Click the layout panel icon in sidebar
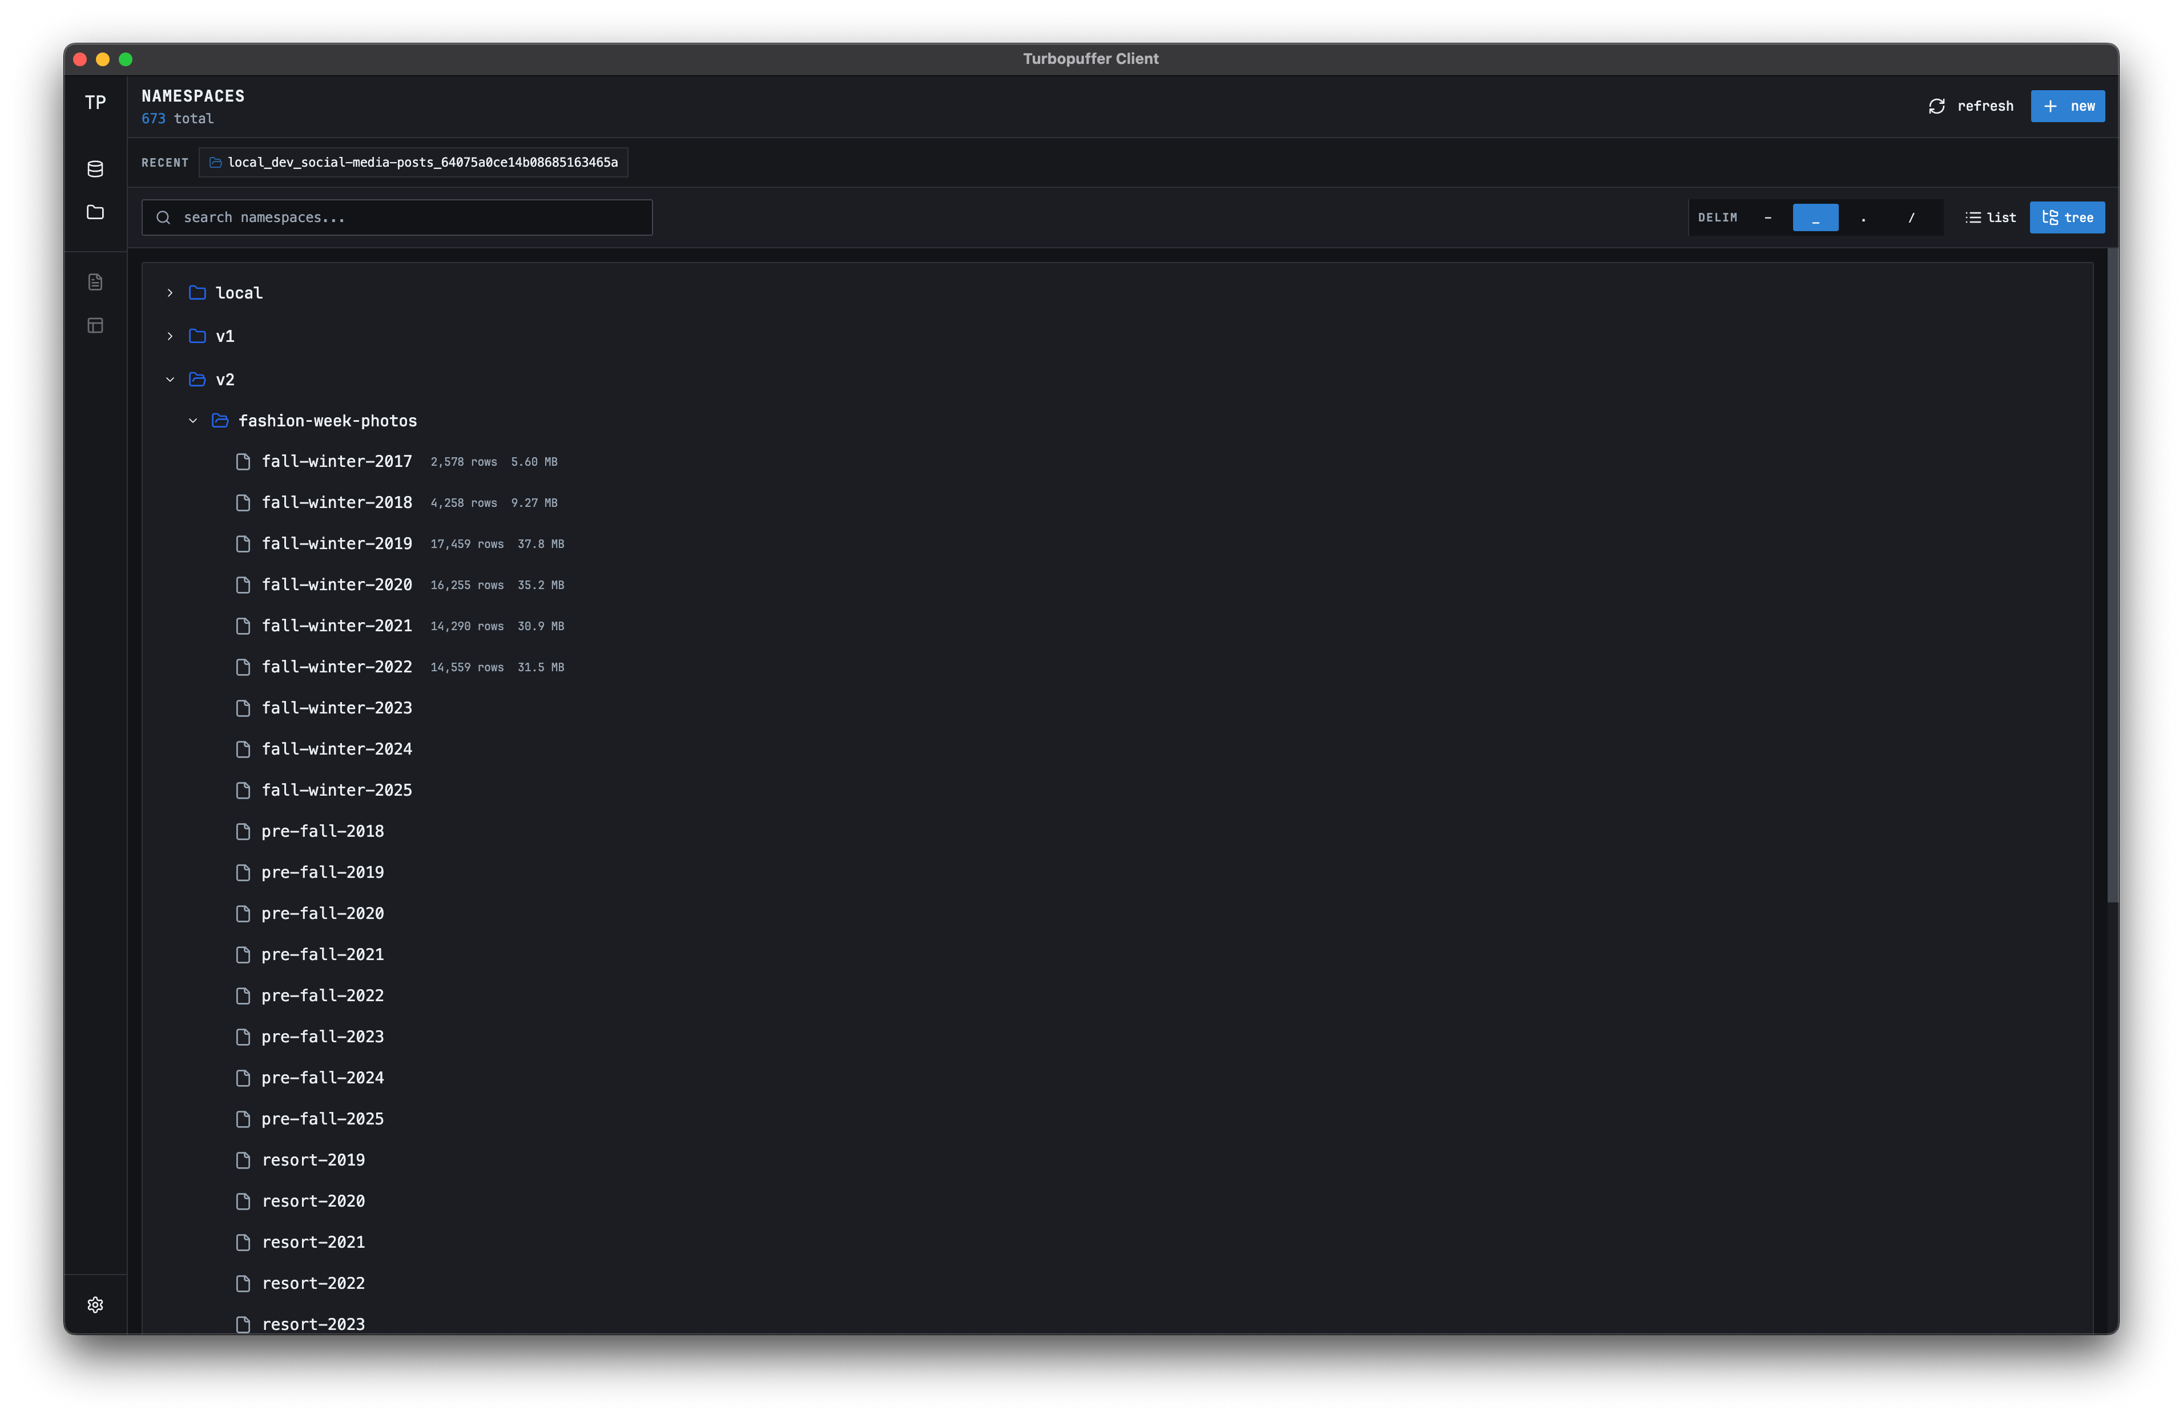The height and width of the screenshot is (1419, 2183). point(95,325)
